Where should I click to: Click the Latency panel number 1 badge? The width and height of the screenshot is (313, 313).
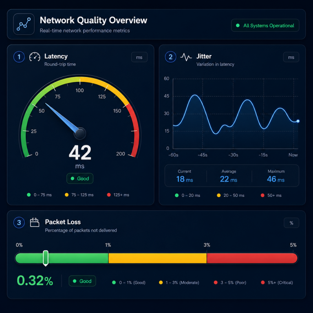coord(19,57)
